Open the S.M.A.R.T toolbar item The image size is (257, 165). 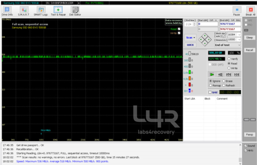[24, 11]
